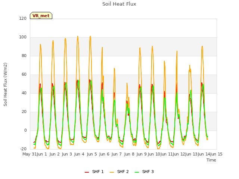
Task: Click the Jun 5 x-axis label
Action: point(92,154)
